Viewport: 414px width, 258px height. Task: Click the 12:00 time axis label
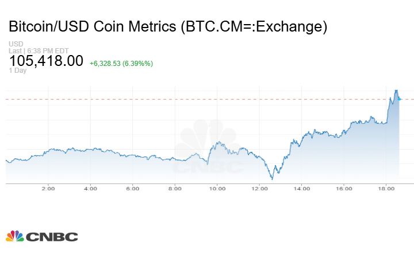click(259, 188)
